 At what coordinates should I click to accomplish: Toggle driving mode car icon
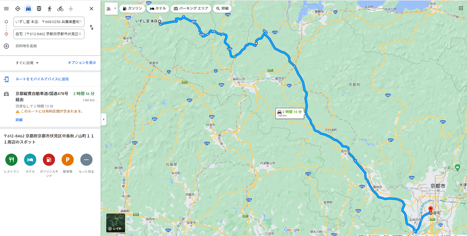(x=28, y=9)
